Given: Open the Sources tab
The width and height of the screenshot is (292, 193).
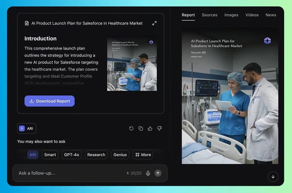Looking at the screenshot, I should [x=210, y=15].
